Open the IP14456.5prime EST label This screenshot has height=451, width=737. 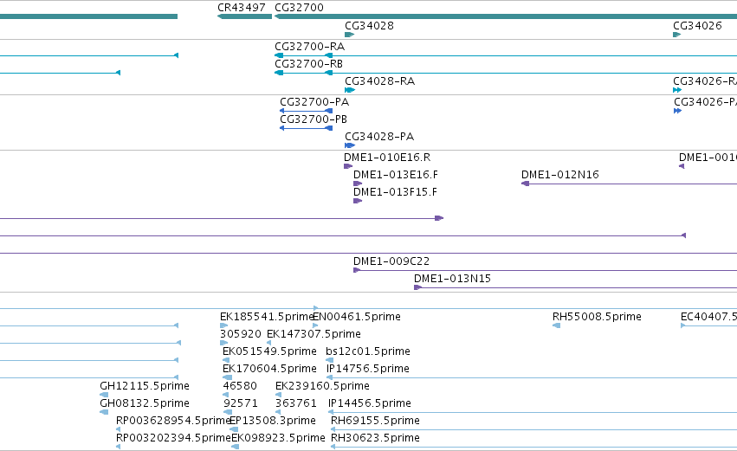[370, 403]
